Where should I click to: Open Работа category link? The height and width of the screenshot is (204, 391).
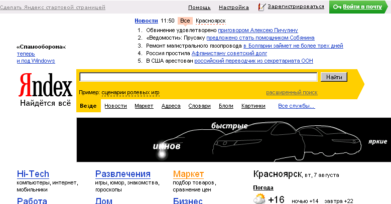(32, 200)
